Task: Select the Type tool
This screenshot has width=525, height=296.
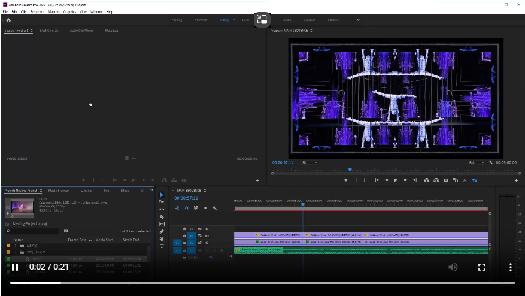Action: [162, 246]
